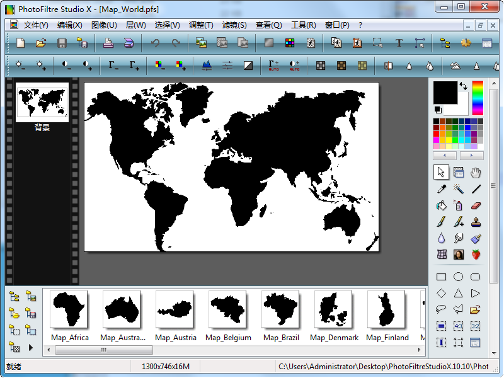504x378 pixels.
Task: Select the Ellipse selection shape
Action: [x=459, y=277]
